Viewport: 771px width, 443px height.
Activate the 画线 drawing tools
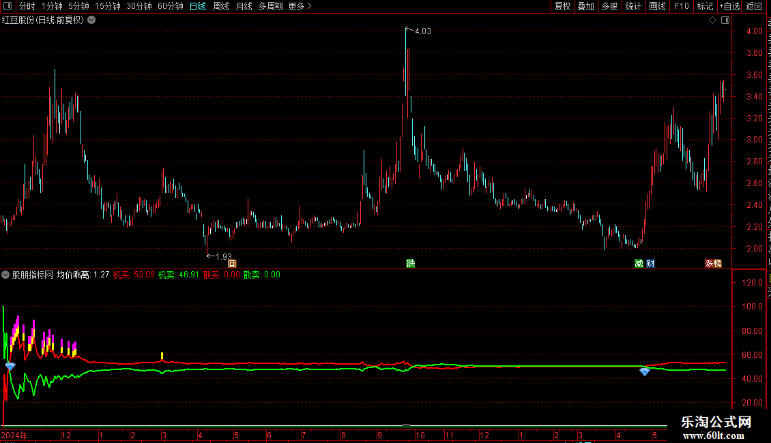(x=657, y=6)
